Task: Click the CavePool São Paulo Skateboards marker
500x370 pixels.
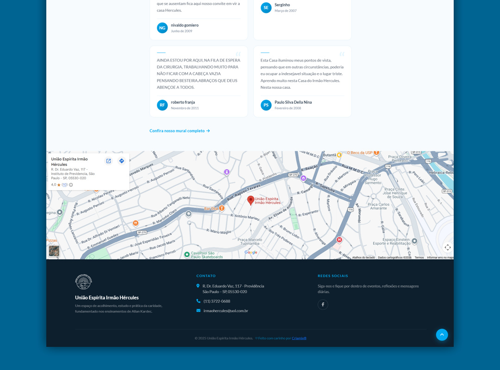Action: (x=187, y=254)
